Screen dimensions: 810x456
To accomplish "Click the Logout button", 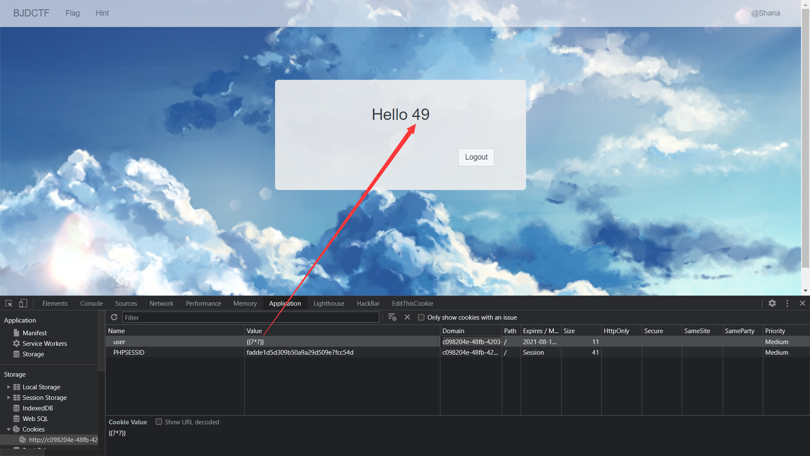I will tap(476, 157).
